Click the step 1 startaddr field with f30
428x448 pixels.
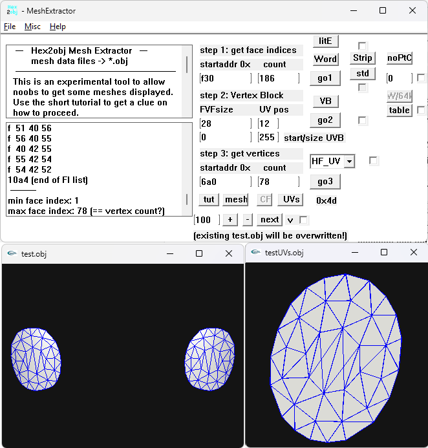[226, 78]
